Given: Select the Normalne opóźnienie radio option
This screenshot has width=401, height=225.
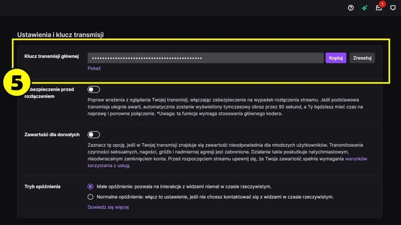Looking at the screenshot, I should [x=90, y=197].
